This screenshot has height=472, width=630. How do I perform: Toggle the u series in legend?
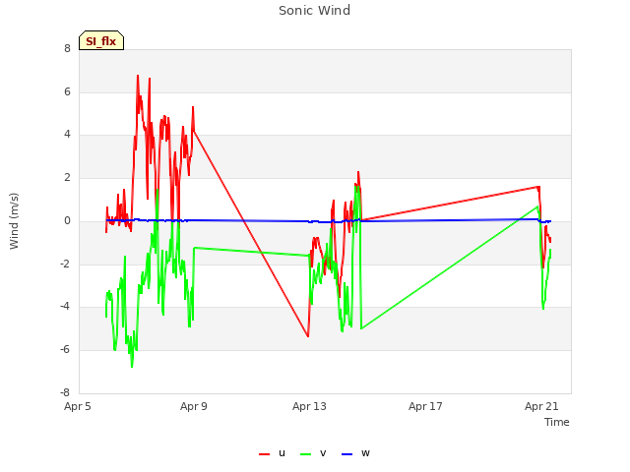pos(272,453)
